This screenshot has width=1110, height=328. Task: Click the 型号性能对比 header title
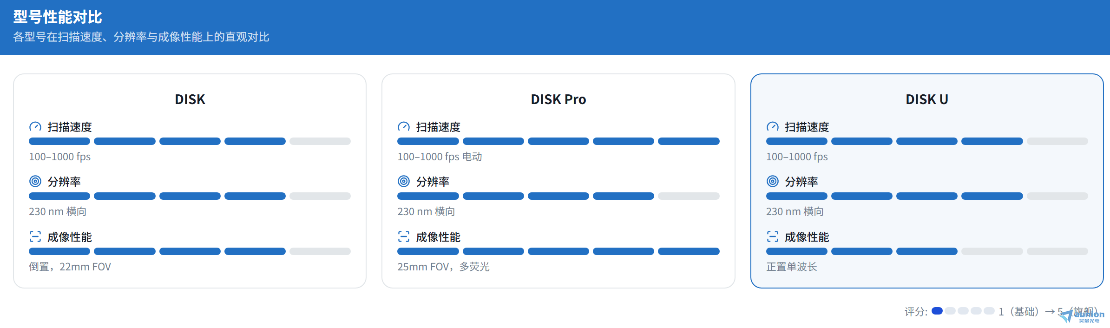pyautogui.click(x=58, y=17)
